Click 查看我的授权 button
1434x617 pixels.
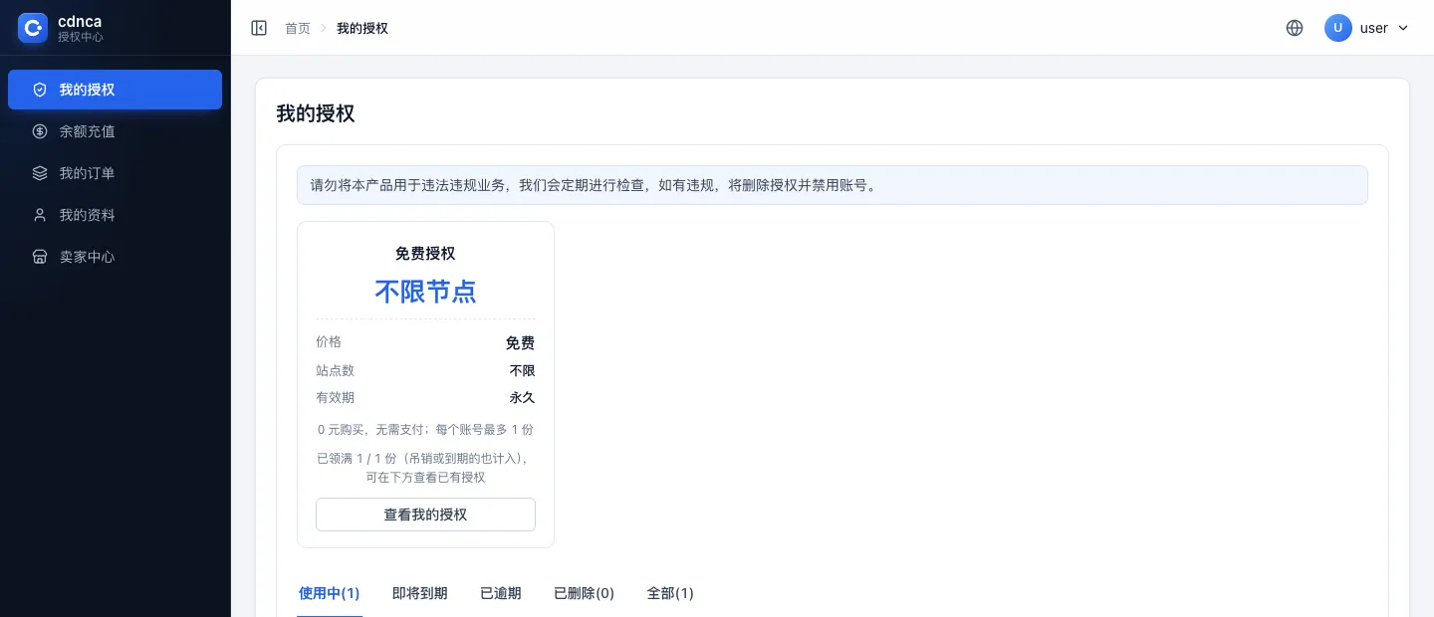[x=425, y=514]
